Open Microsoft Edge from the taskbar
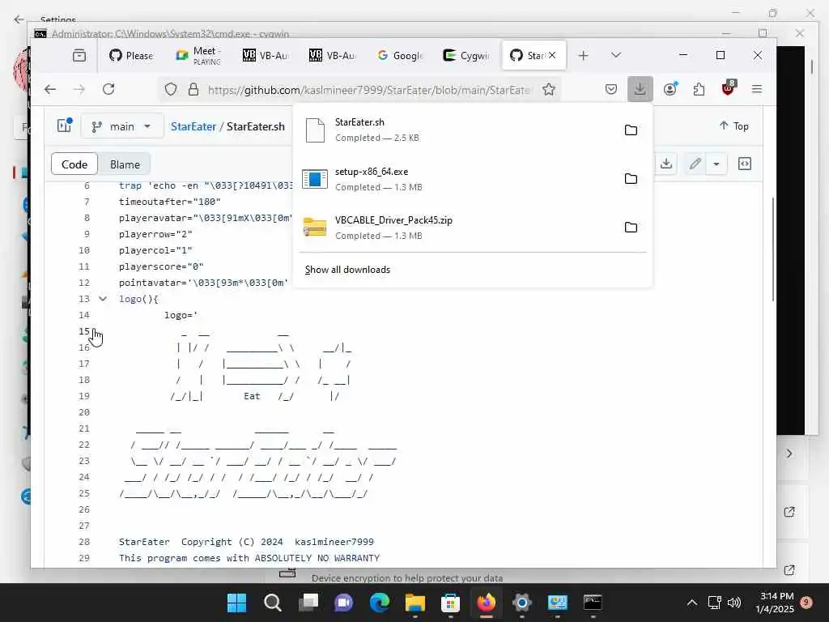Screen dimensions: 829x622 [x=379, y=603]
